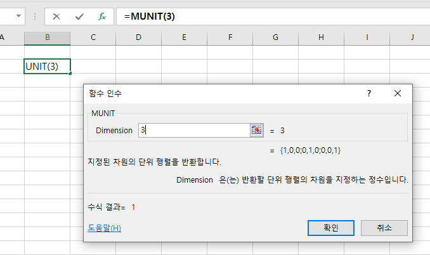Open the 도움말(H) help link
The width and height of the screenshot is (430, 255).
(x=104, y=228)
